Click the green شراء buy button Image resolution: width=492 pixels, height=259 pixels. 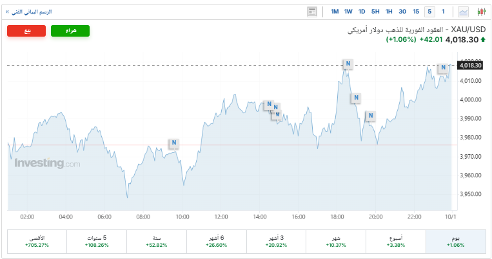[x=70, y=31]
